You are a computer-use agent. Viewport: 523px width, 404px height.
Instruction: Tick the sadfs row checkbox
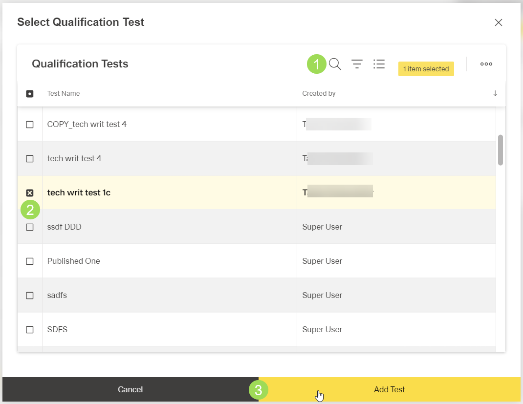pos(30,296)
